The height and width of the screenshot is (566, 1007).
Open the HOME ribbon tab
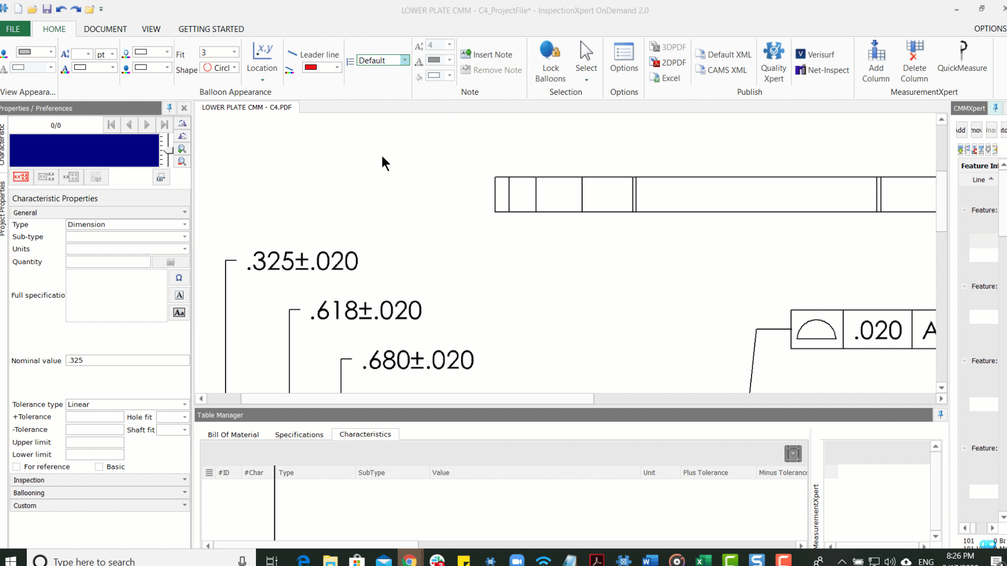54,28
